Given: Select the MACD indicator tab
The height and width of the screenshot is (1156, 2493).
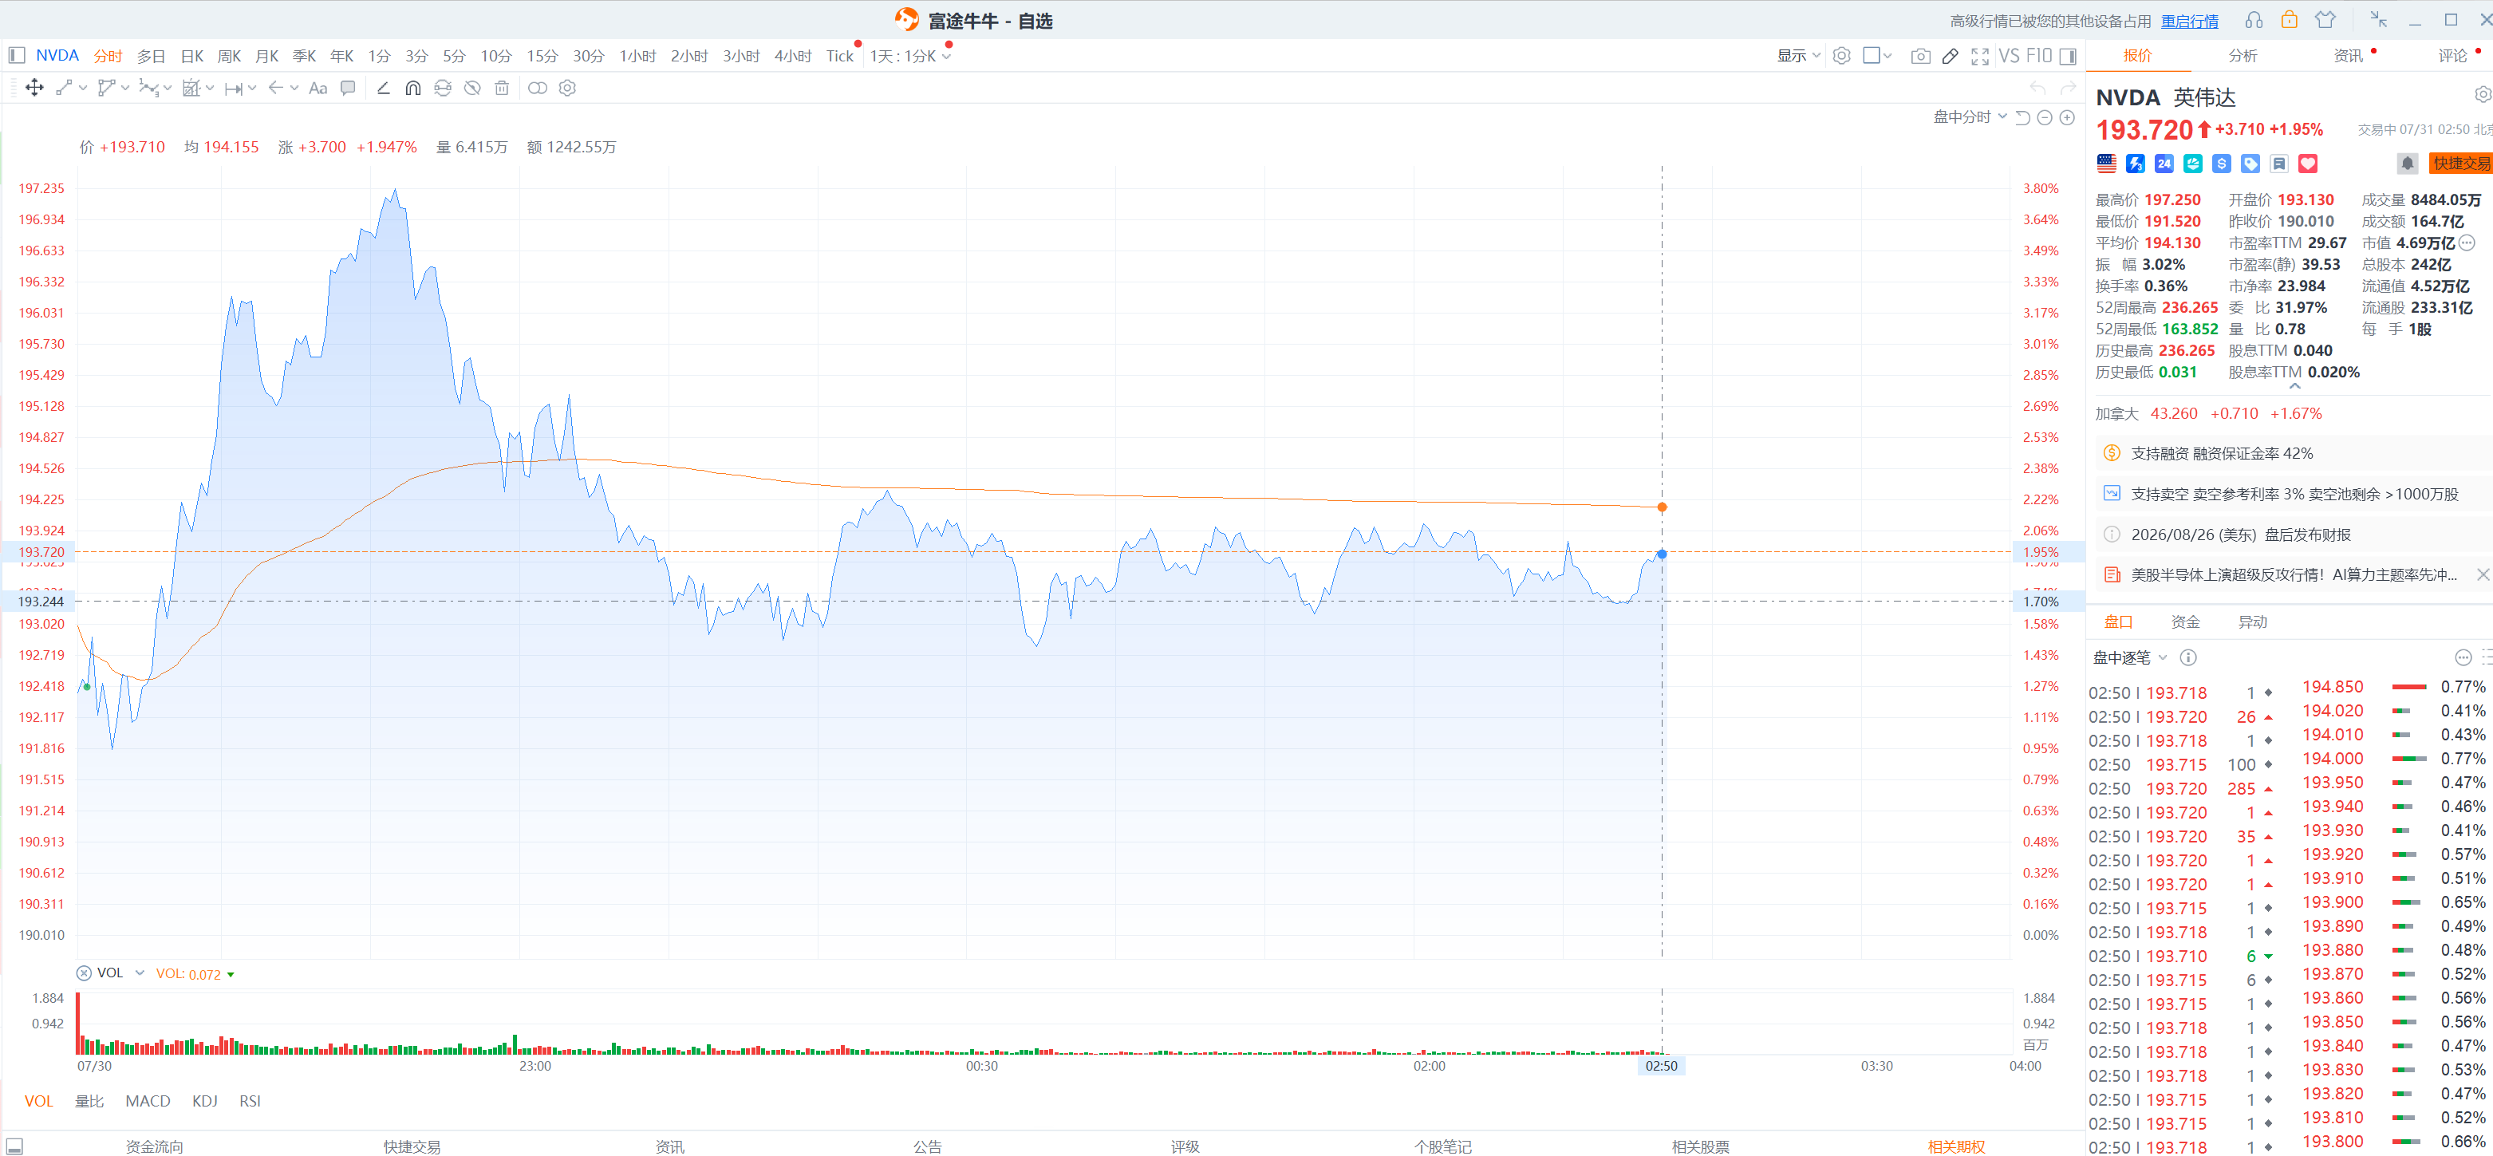Looking at the screenshot, I should [147, 1101].
